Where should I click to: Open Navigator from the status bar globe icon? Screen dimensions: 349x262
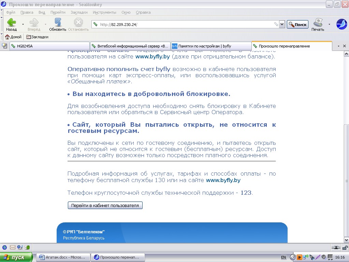click(x=4, y=247)
